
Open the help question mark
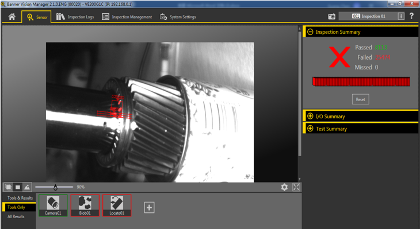pos(411,16)
